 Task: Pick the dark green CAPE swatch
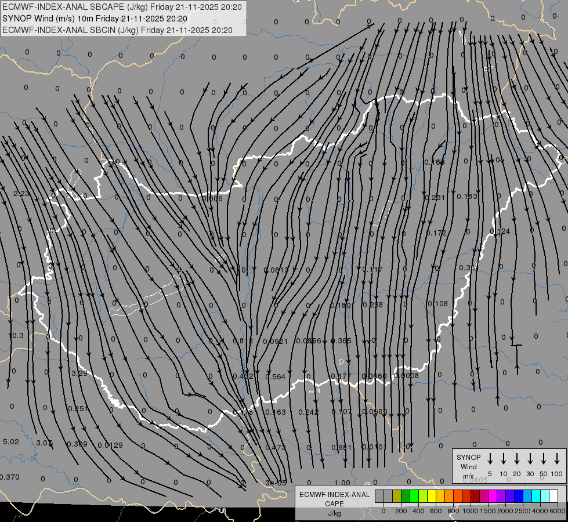[x=406, y=496]
